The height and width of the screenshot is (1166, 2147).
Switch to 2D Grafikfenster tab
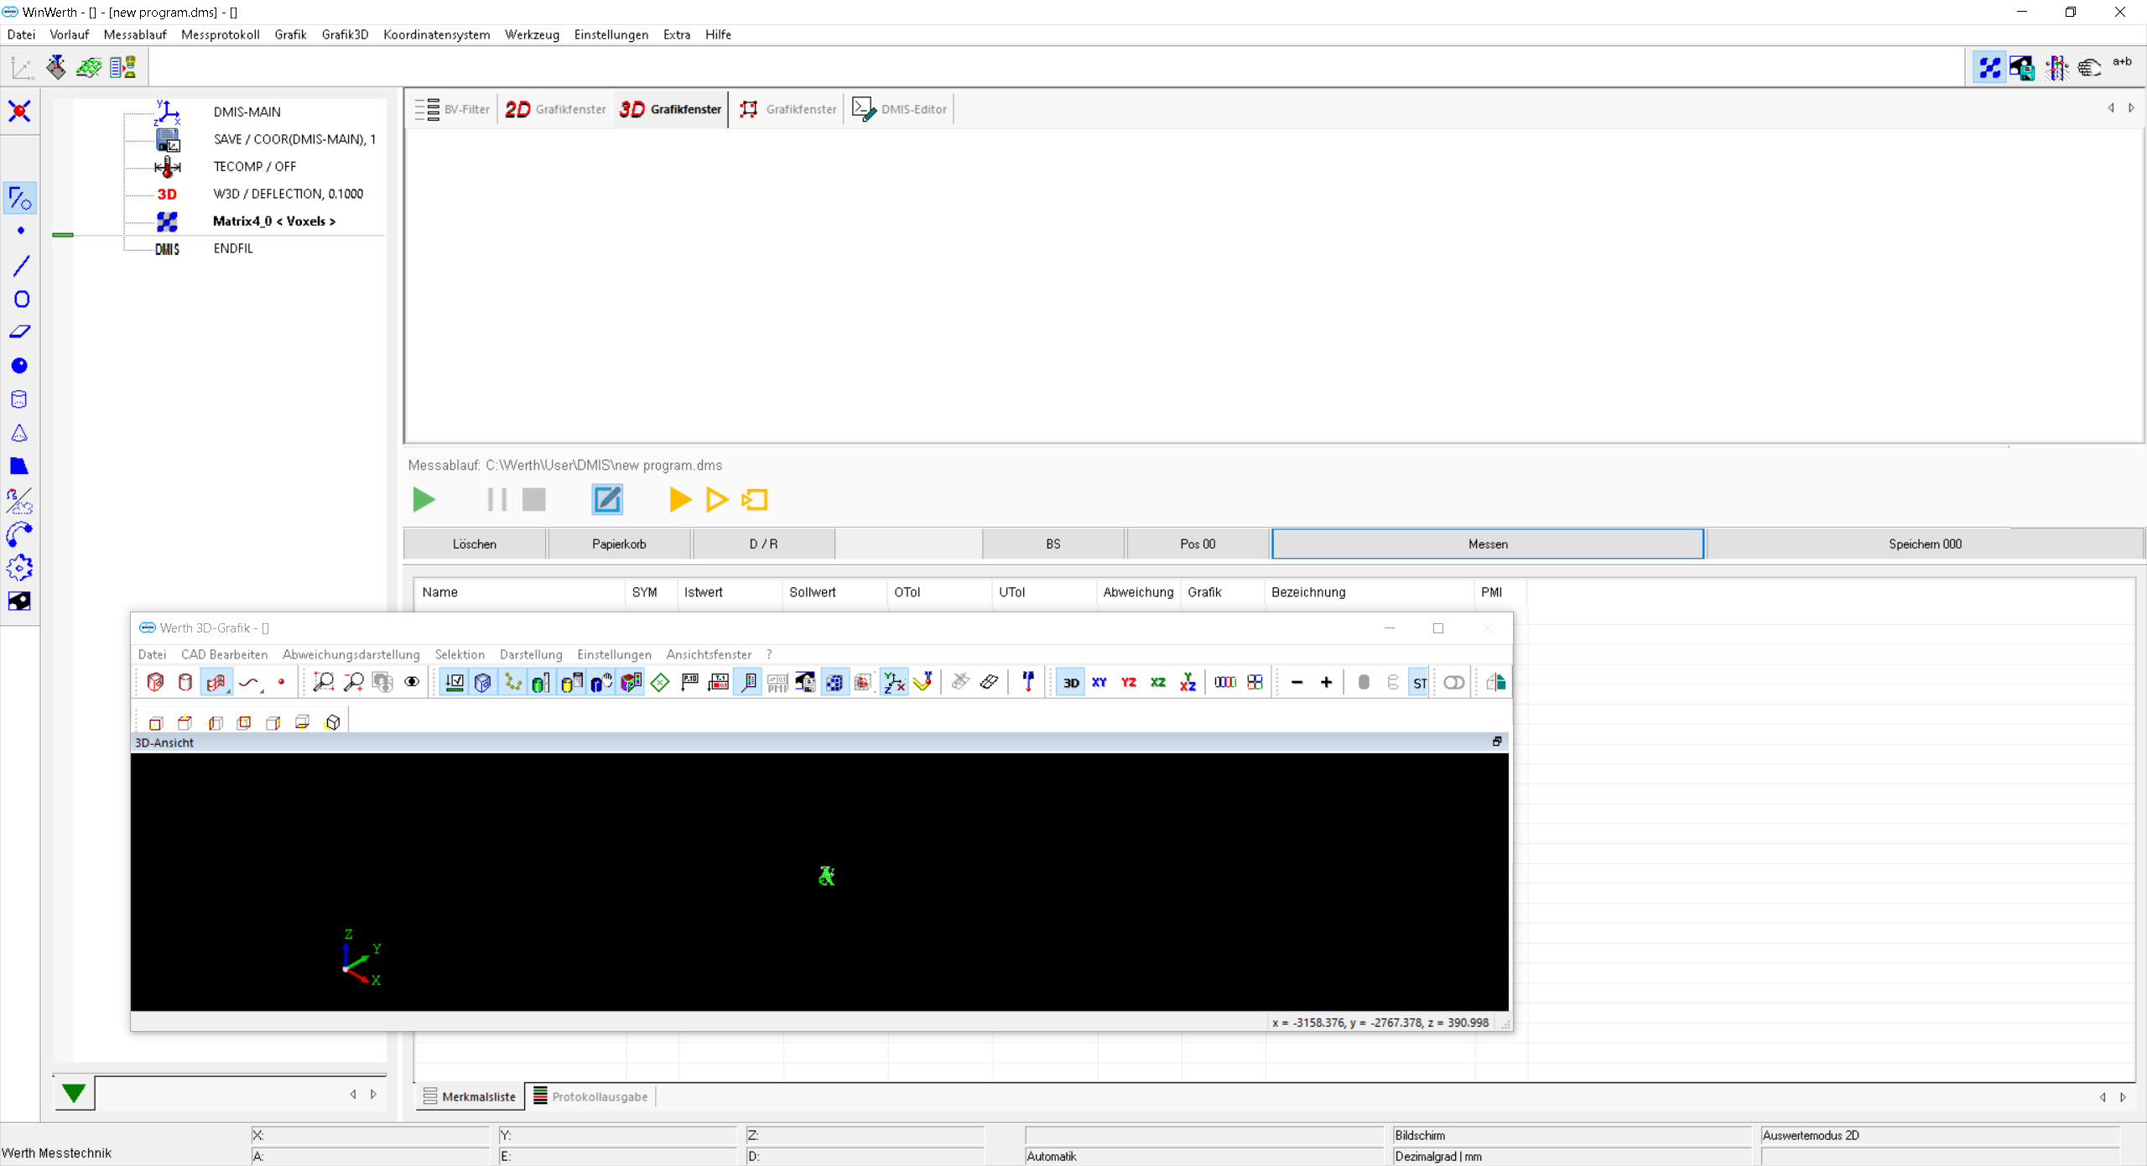coord(555,109)
